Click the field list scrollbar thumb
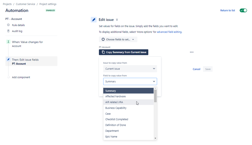Image resolution: width=252 pixels, height=145 pixels. tap(155, 96)
